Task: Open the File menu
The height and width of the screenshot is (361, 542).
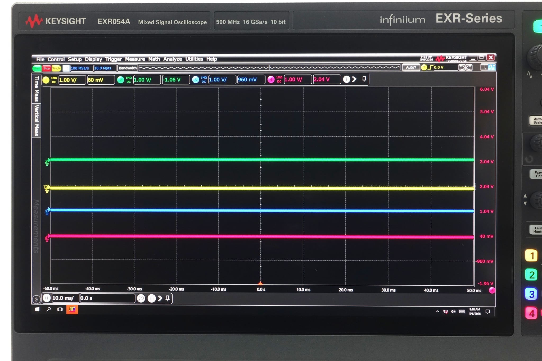Action: pos(40,59)
